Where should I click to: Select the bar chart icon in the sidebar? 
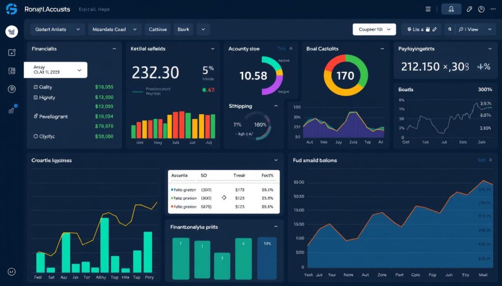click(x=12, y=32)
